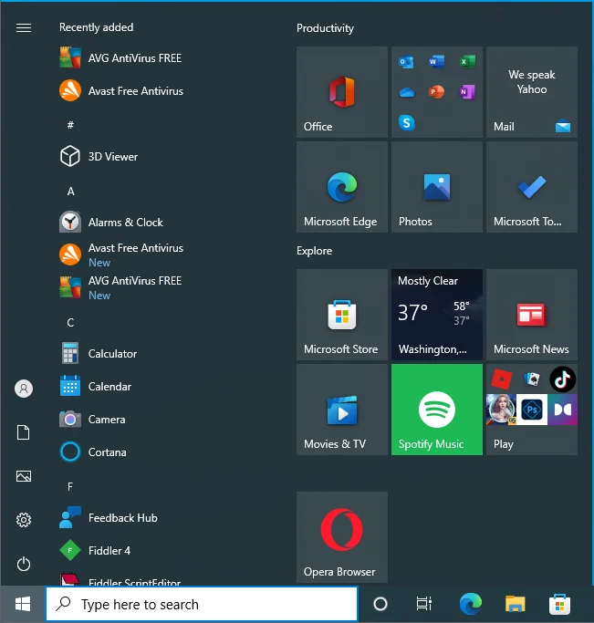Image resolution: width=594 pixels, height=623 pixels.
Task: Open Cortana from app list
Action: click(x=93, y=452)
